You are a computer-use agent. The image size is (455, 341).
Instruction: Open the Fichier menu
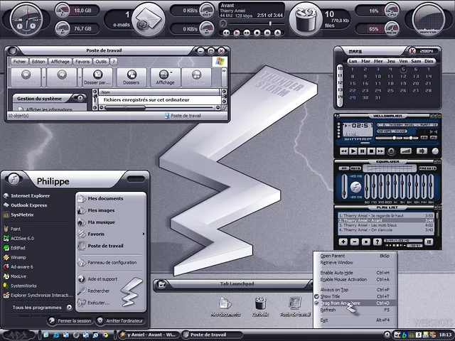tap(20, 62)
